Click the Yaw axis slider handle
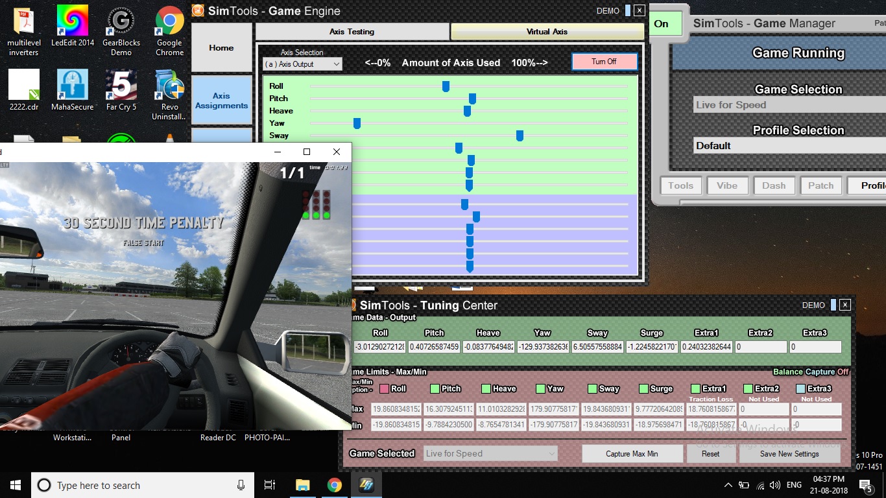Viewport: 886px width, 498px height. (x=357, y=123)
